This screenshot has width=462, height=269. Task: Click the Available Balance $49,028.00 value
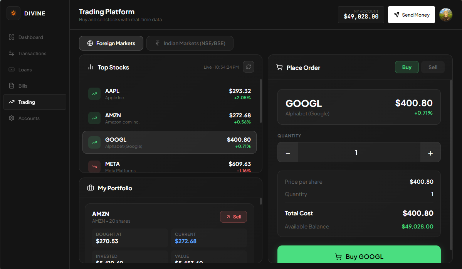click(417, 227)
